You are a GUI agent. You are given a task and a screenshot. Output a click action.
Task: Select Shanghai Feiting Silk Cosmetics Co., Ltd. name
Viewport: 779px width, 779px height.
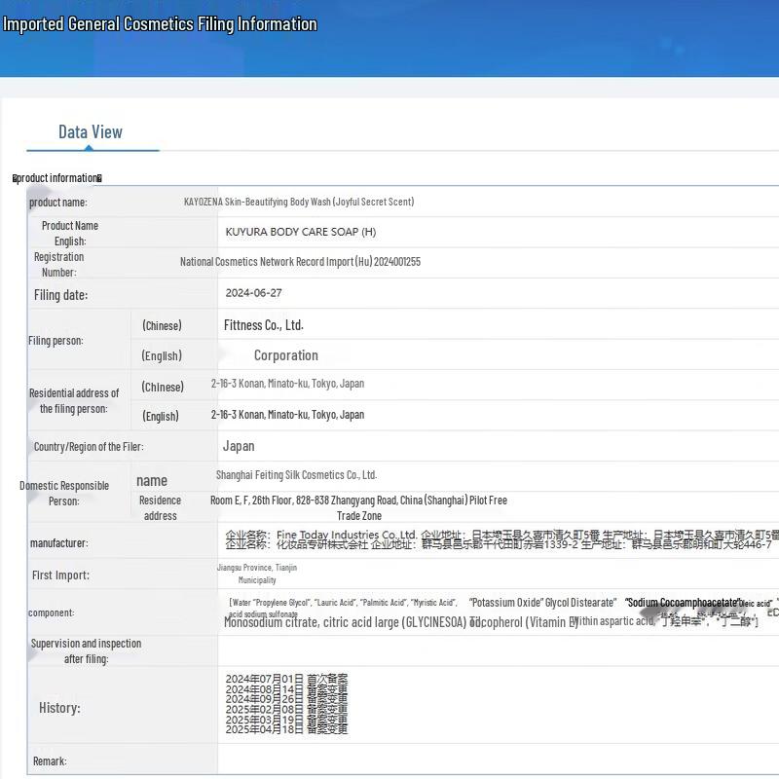pyautogui.click(x=296, y=475)
